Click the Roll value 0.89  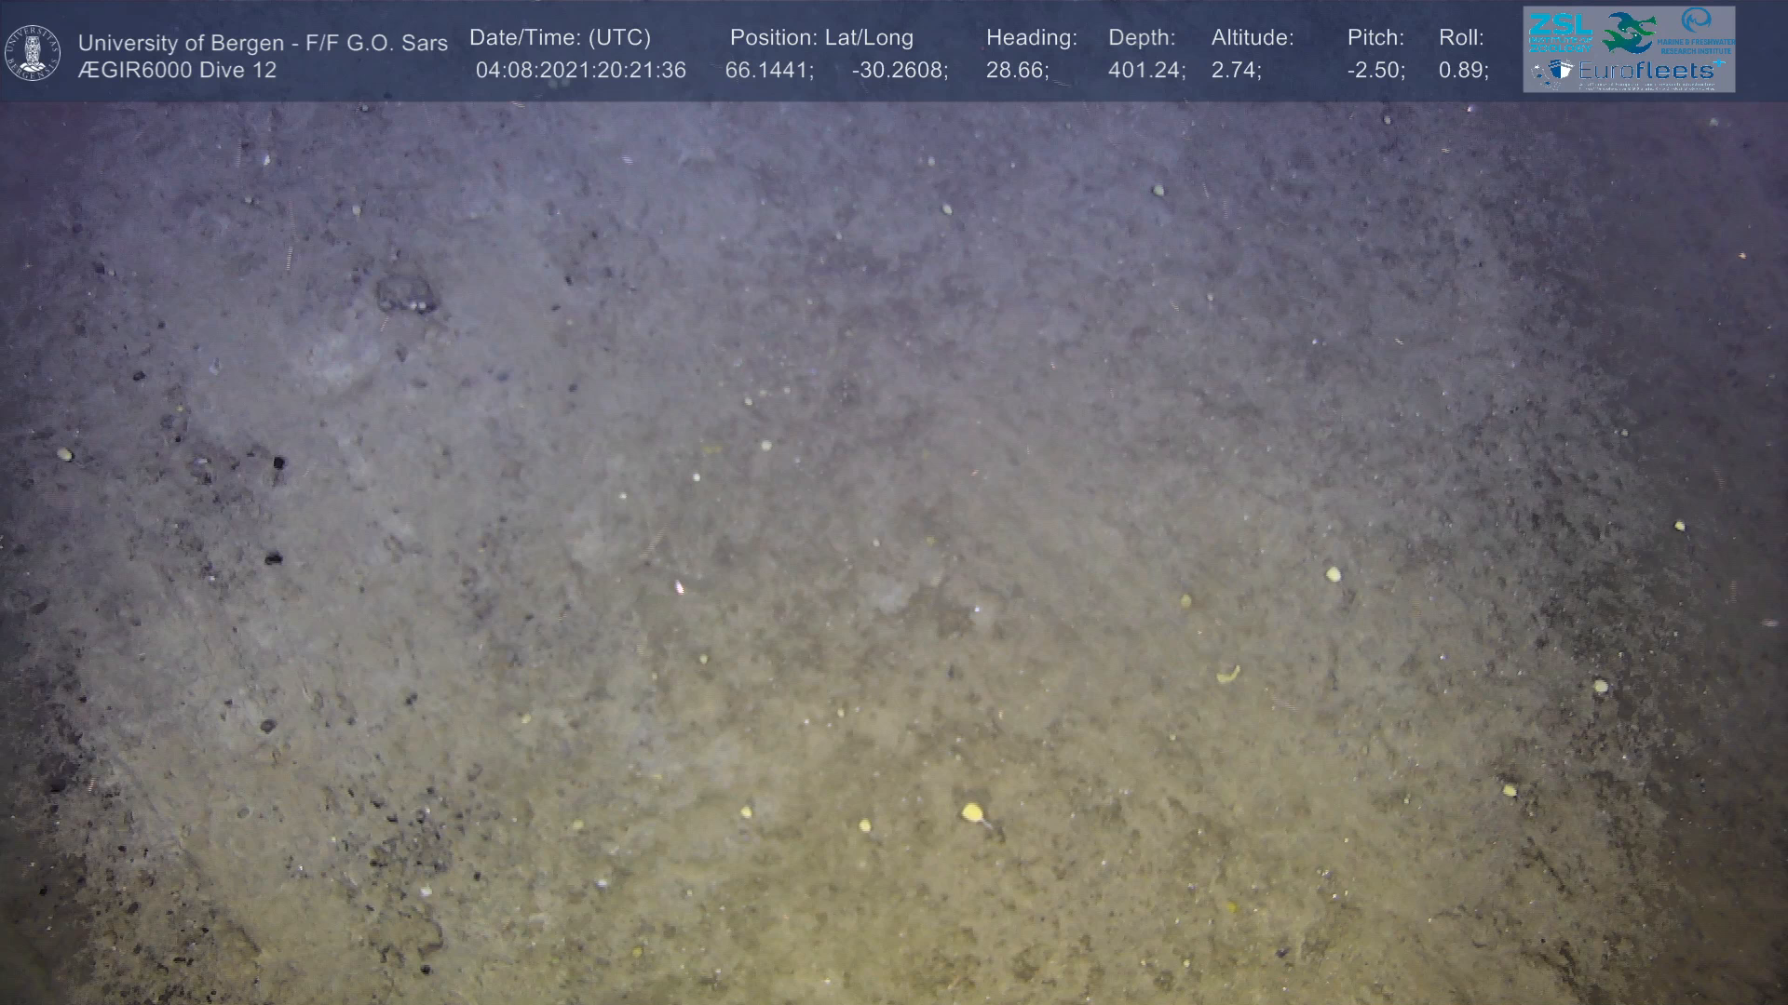click(x=1462, y=71)
